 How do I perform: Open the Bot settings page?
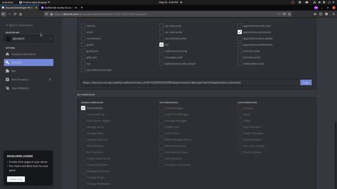(28, 71)
